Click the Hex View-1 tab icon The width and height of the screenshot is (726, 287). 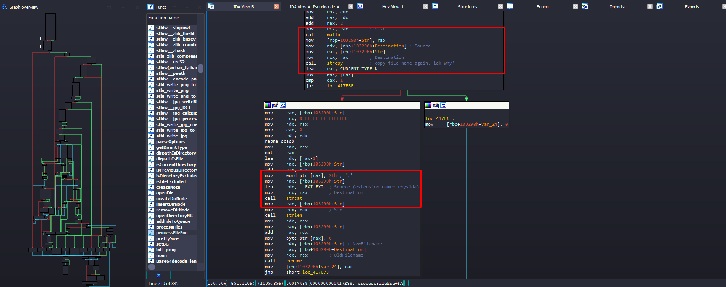(360, 6)
